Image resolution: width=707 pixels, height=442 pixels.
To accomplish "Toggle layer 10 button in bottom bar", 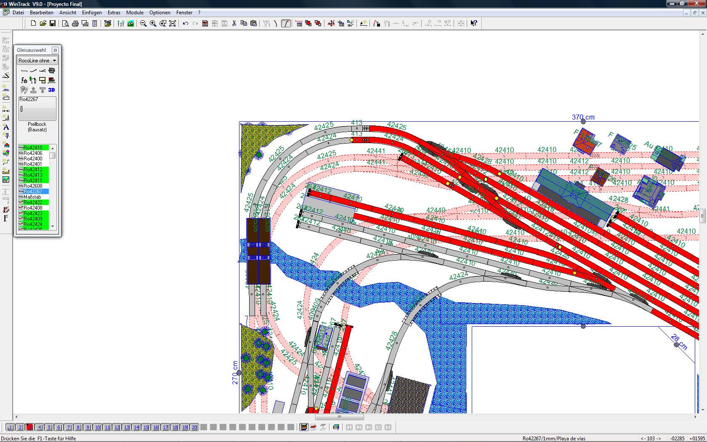I will pos(98,427).
